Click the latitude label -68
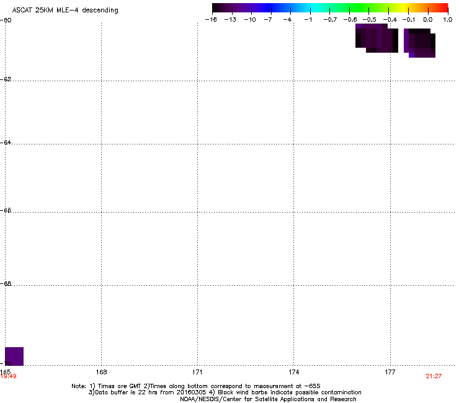Viewport: 459px width, 403px height. coord(6,284)
